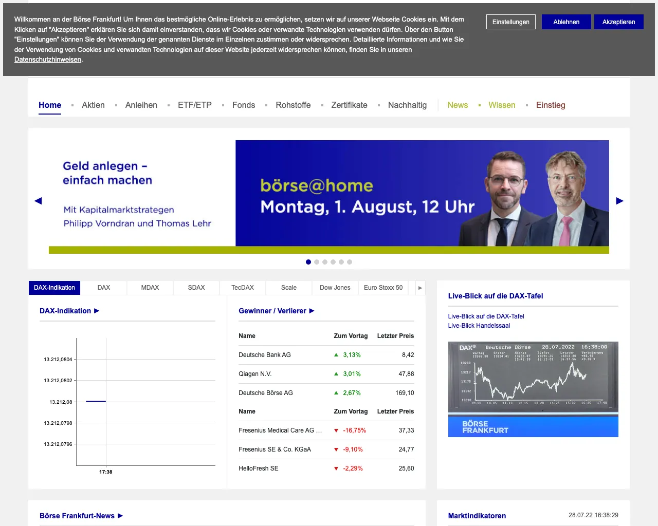Open the Datenschutzhinweisen link
The height and width of the screenshot is (526, 658).
47,59
